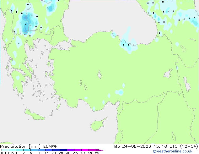Click the '4' precipitation value over the Balkans

(26, 25)
